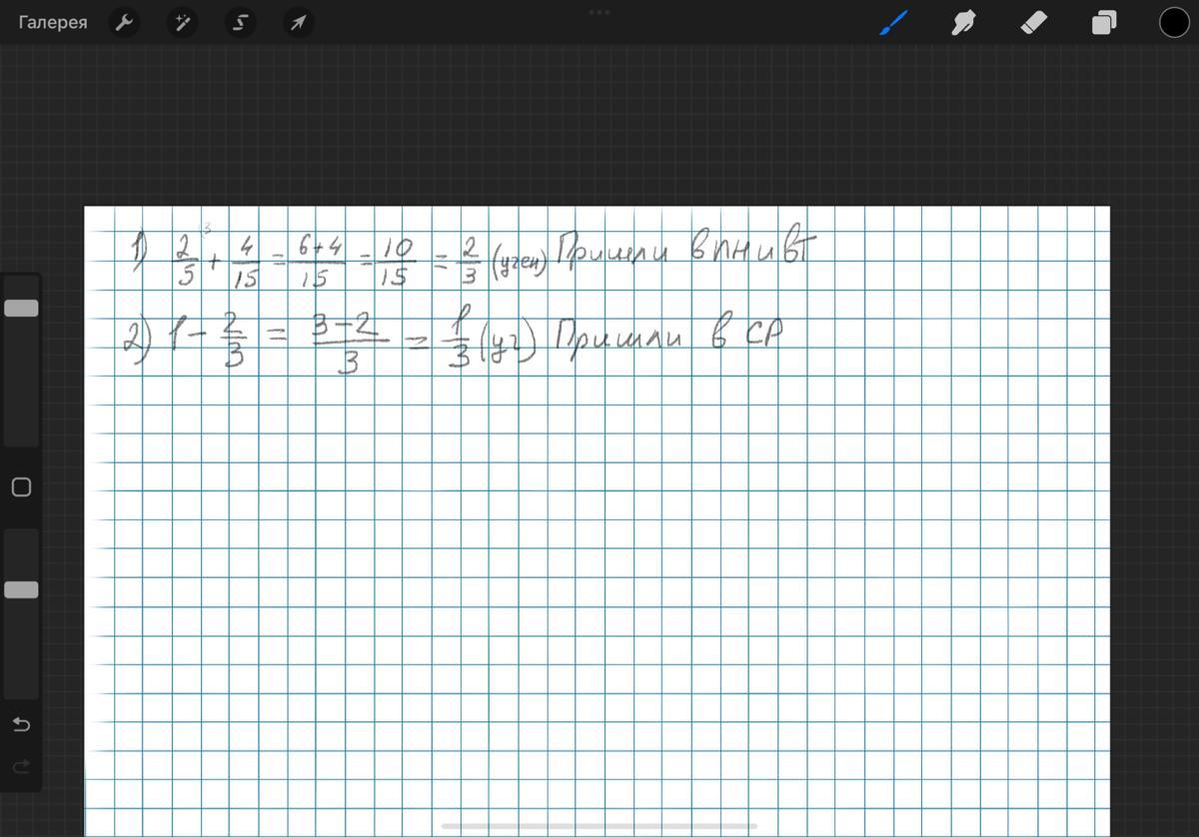Click the brush opacity slider handle
This screenshot has width=1199, height=837.
21,589
